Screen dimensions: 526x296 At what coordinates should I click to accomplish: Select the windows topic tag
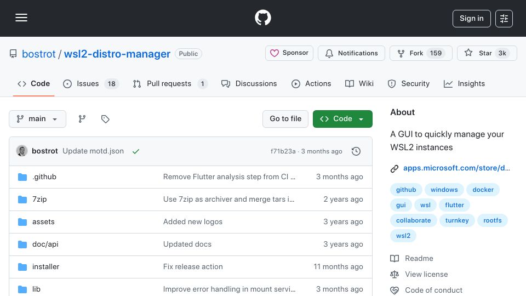pos(444,190)
